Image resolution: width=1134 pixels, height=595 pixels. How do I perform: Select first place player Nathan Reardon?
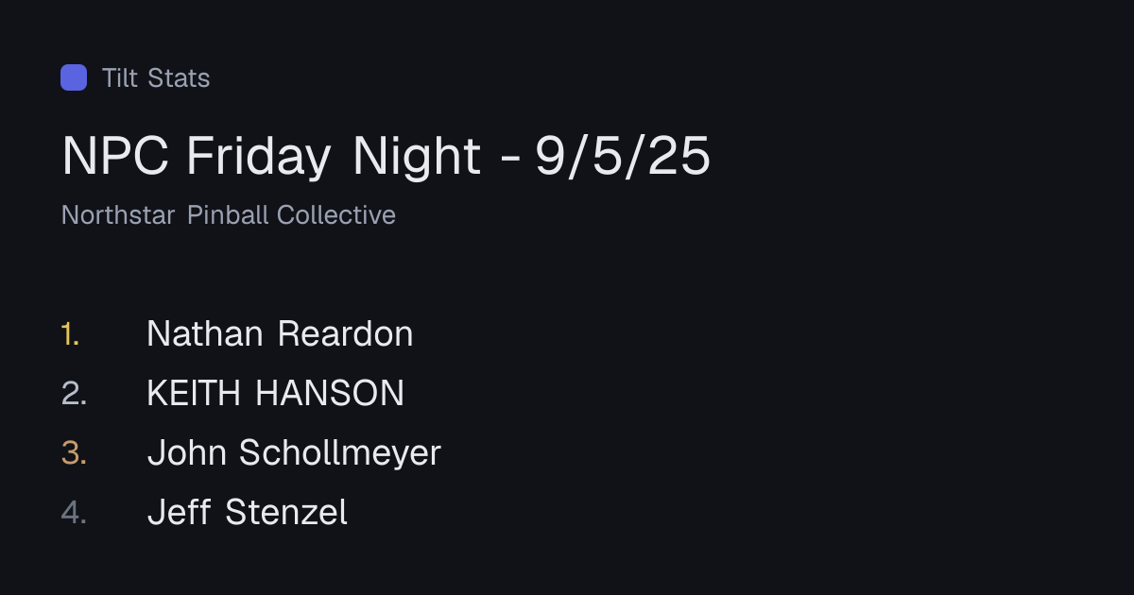point(280,333)
